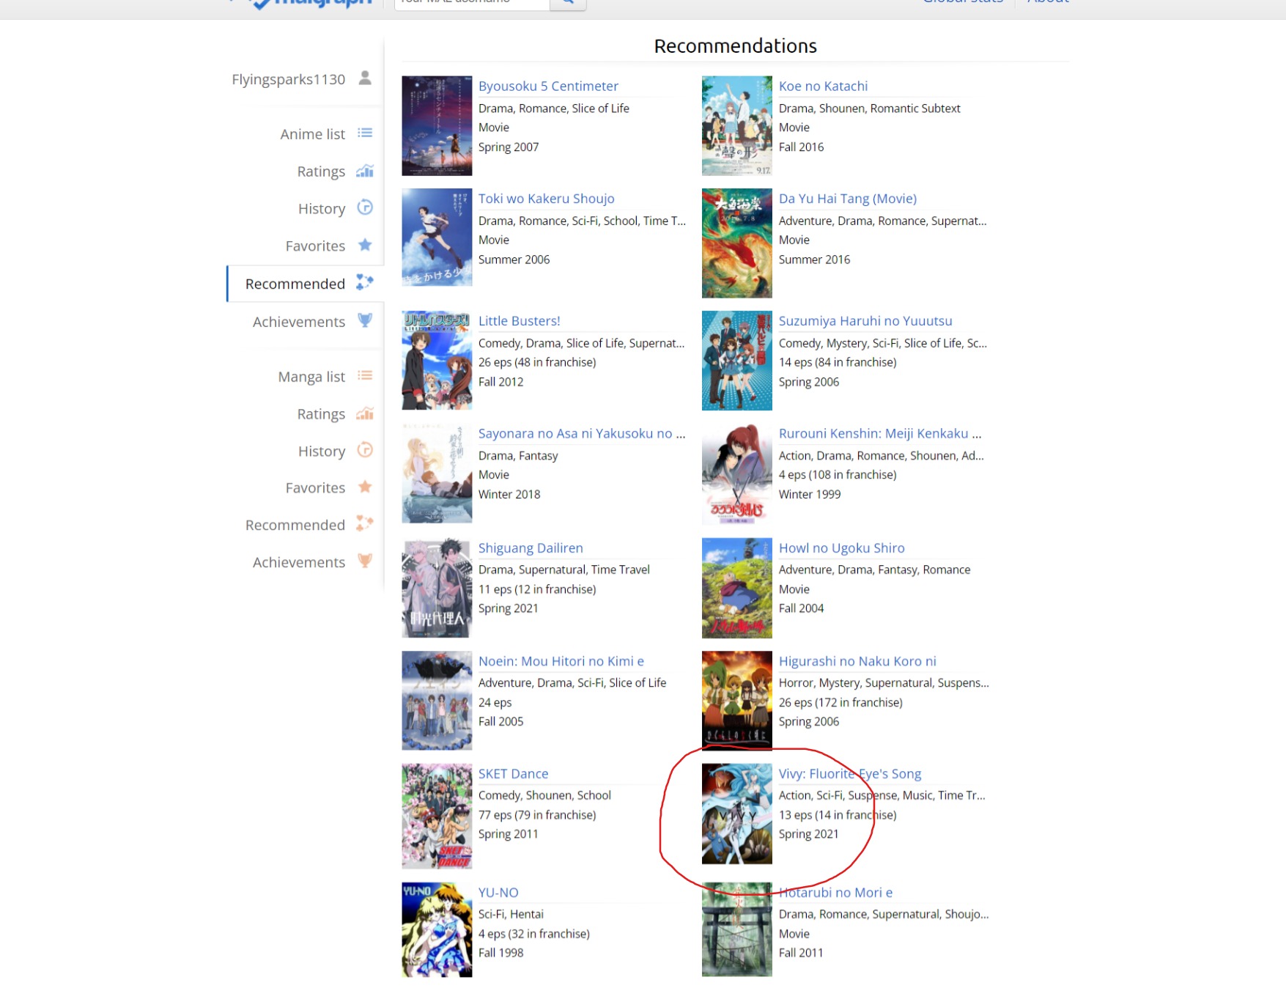Click the Flyingsparks1130 username text
1286x988 pixels.
289,79
